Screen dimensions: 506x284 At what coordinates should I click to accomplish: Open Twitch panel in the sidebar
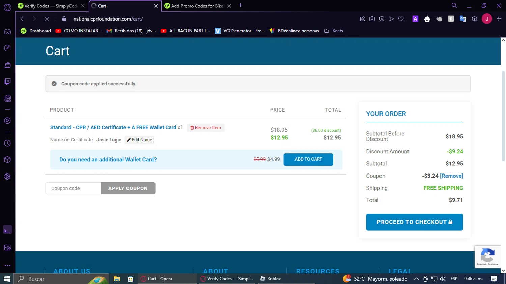7,82
